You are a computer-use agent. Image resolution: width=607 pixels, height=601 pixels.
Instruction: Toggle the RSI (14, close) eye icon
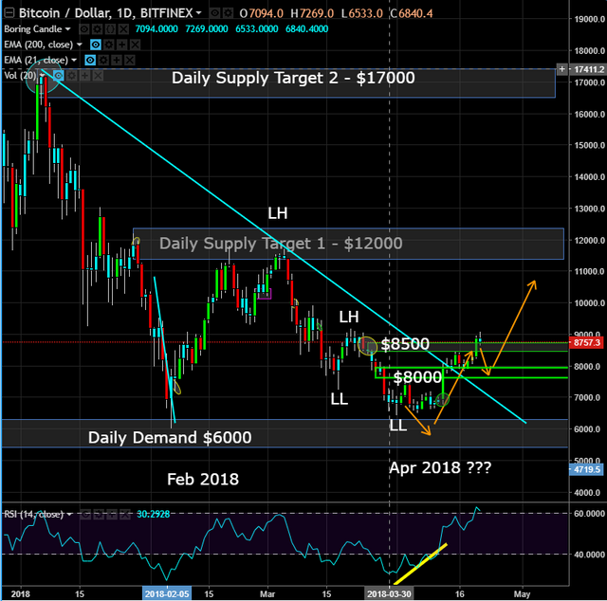[85, 515]
